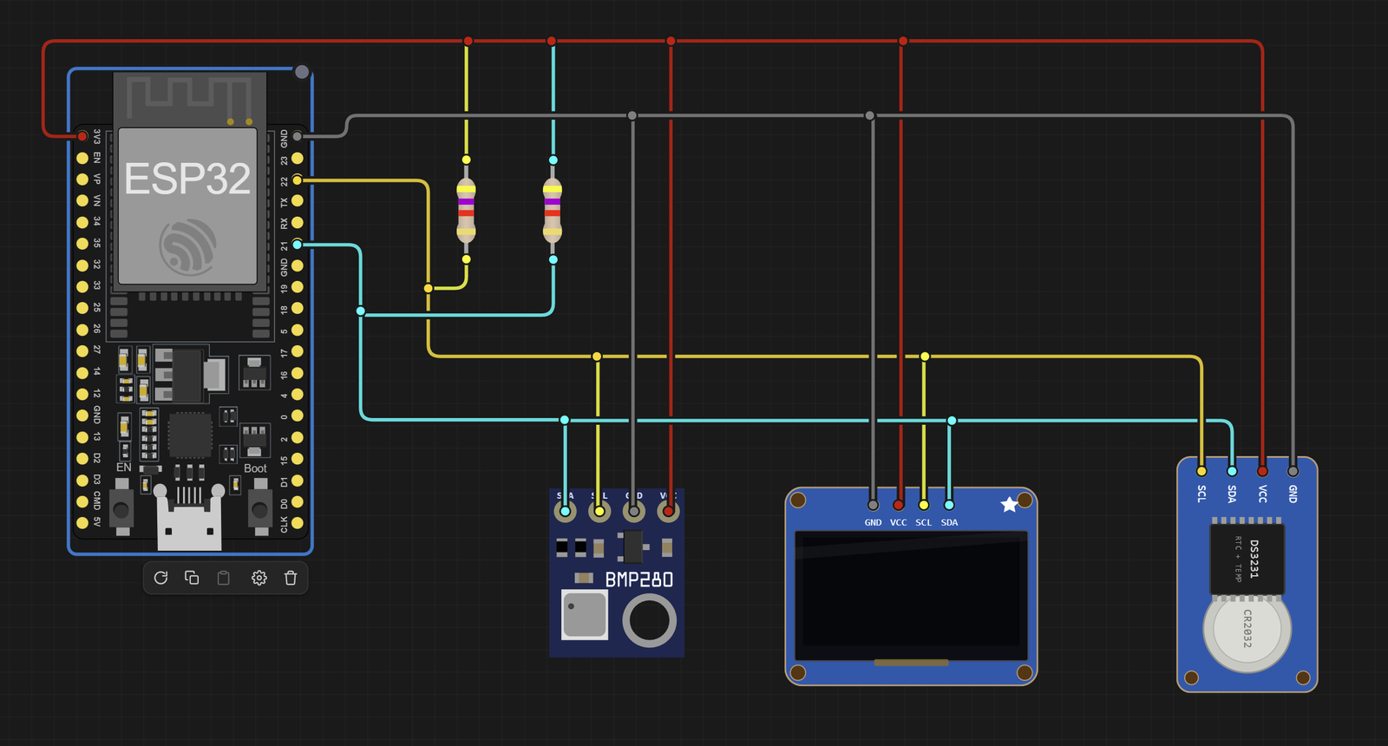Click the ESP32 CLK pin
The image size is (1388, 746).
click(x=298, y=523)
